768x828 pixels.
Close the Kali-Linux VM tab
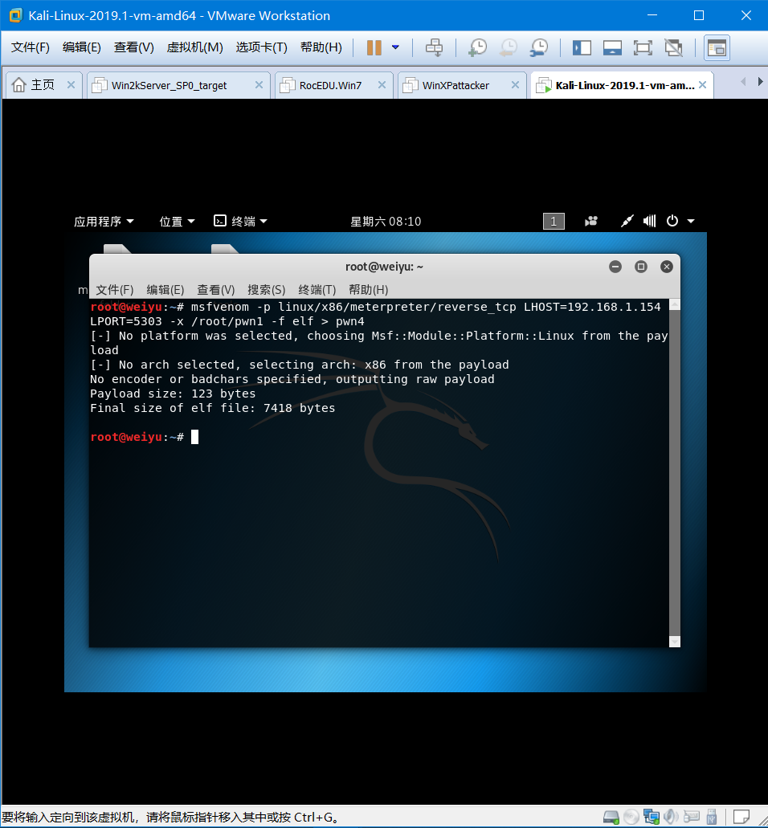pyautogui.click(x=702, y=85)
